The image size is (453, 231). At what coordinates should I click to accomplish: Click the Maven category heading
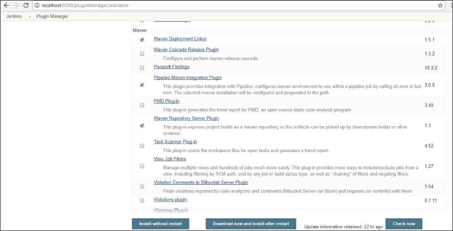(x=140, y=30)
